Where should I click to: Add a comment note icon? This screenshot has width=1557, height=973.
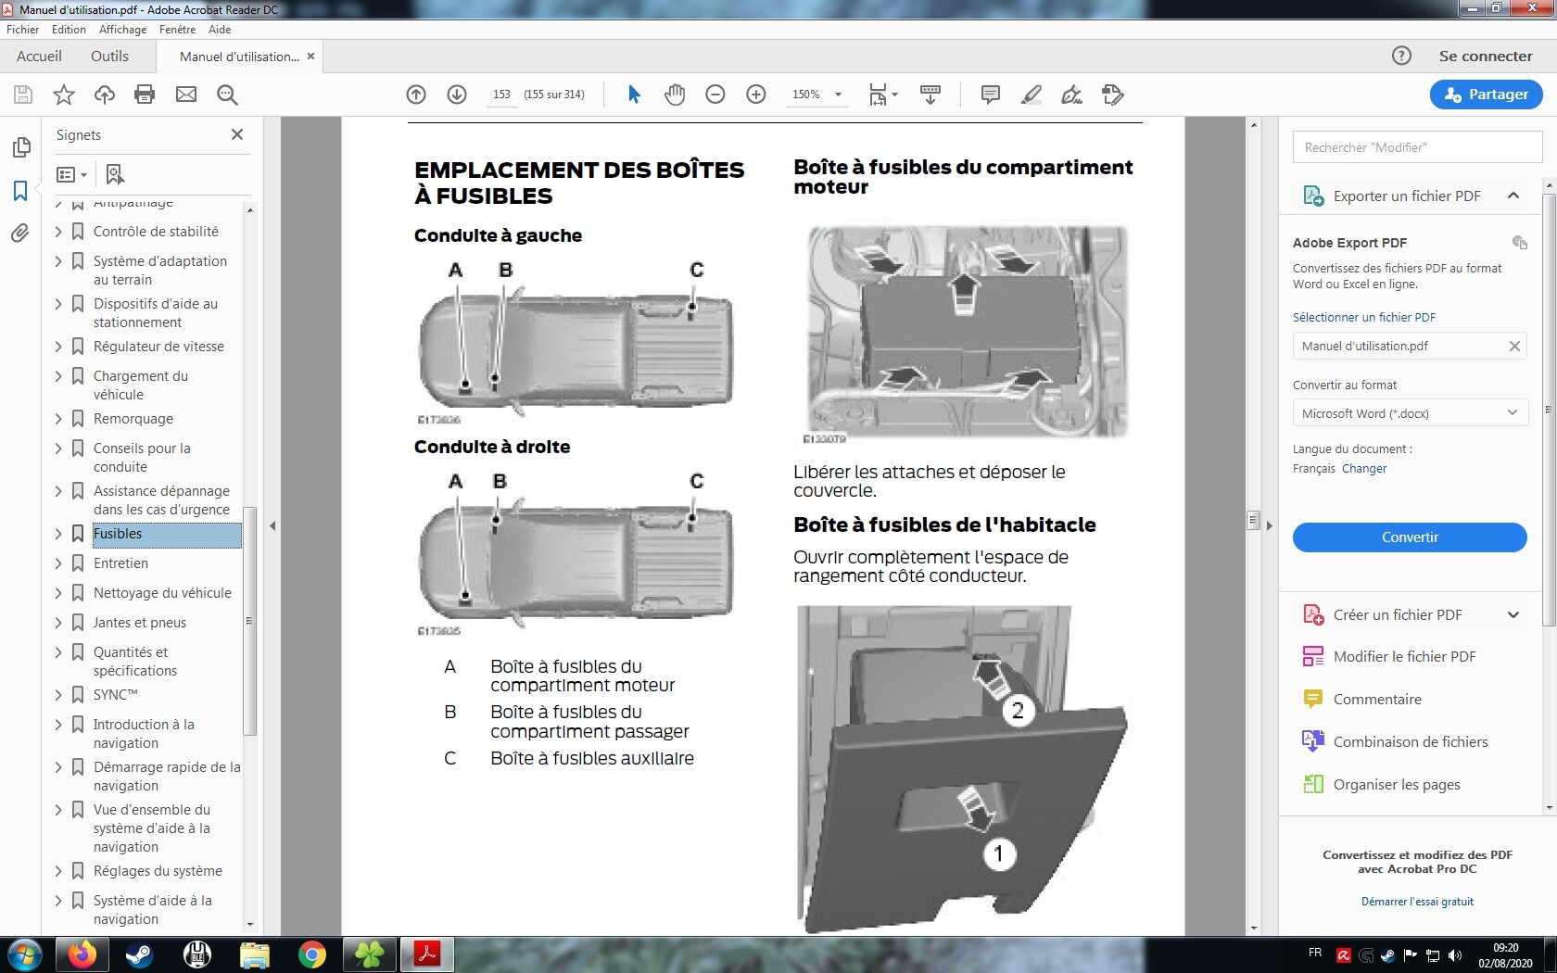991,95
